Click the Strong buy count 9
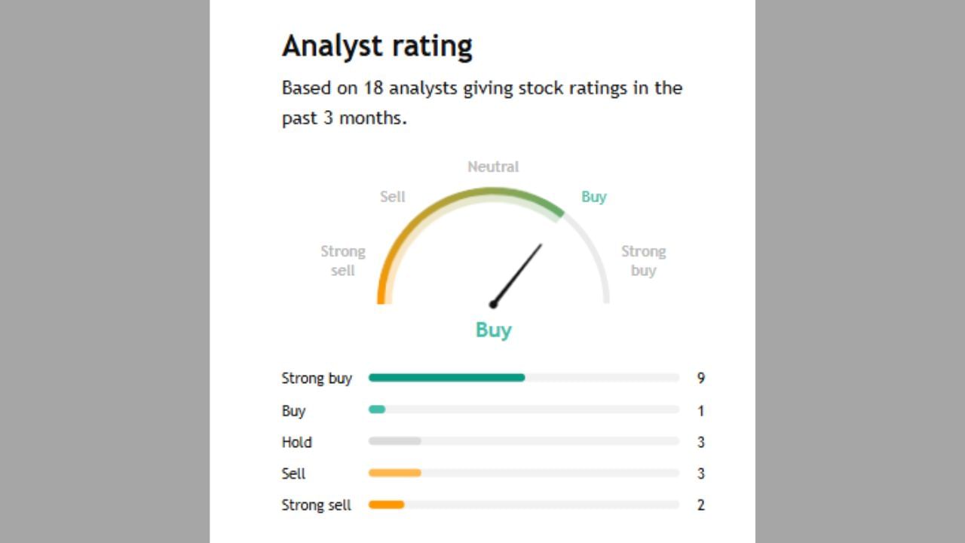 click(701, 379)
